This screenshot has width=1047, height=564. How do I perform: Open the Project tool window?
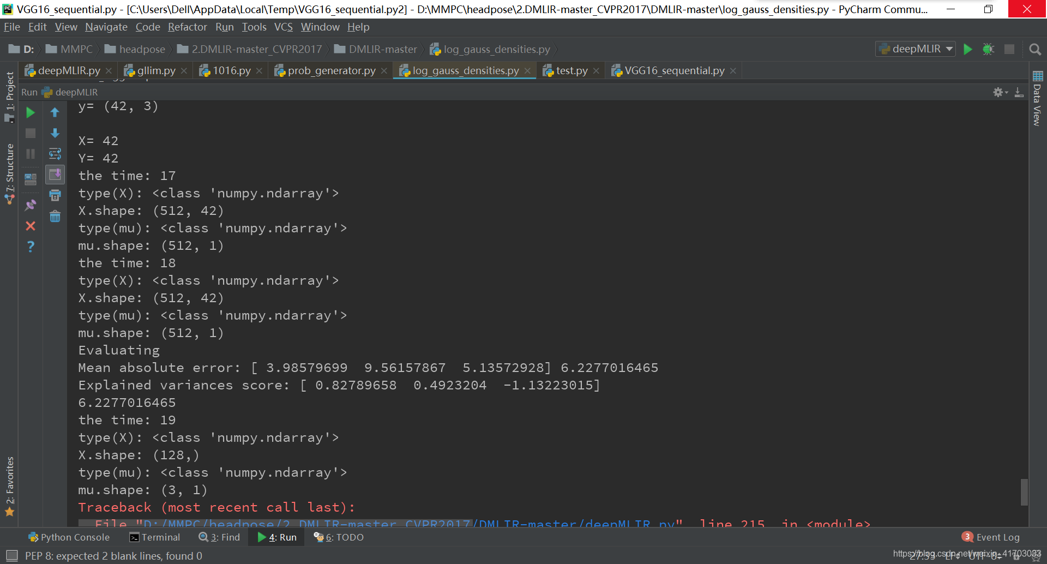coord(9,97)
